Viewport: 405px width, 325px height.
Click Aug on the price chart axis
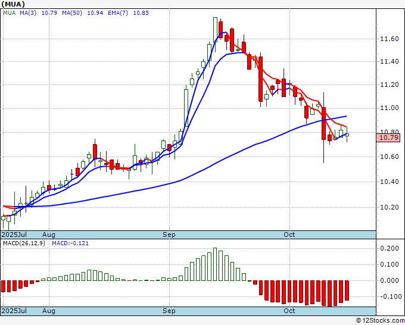pos(49,235)
